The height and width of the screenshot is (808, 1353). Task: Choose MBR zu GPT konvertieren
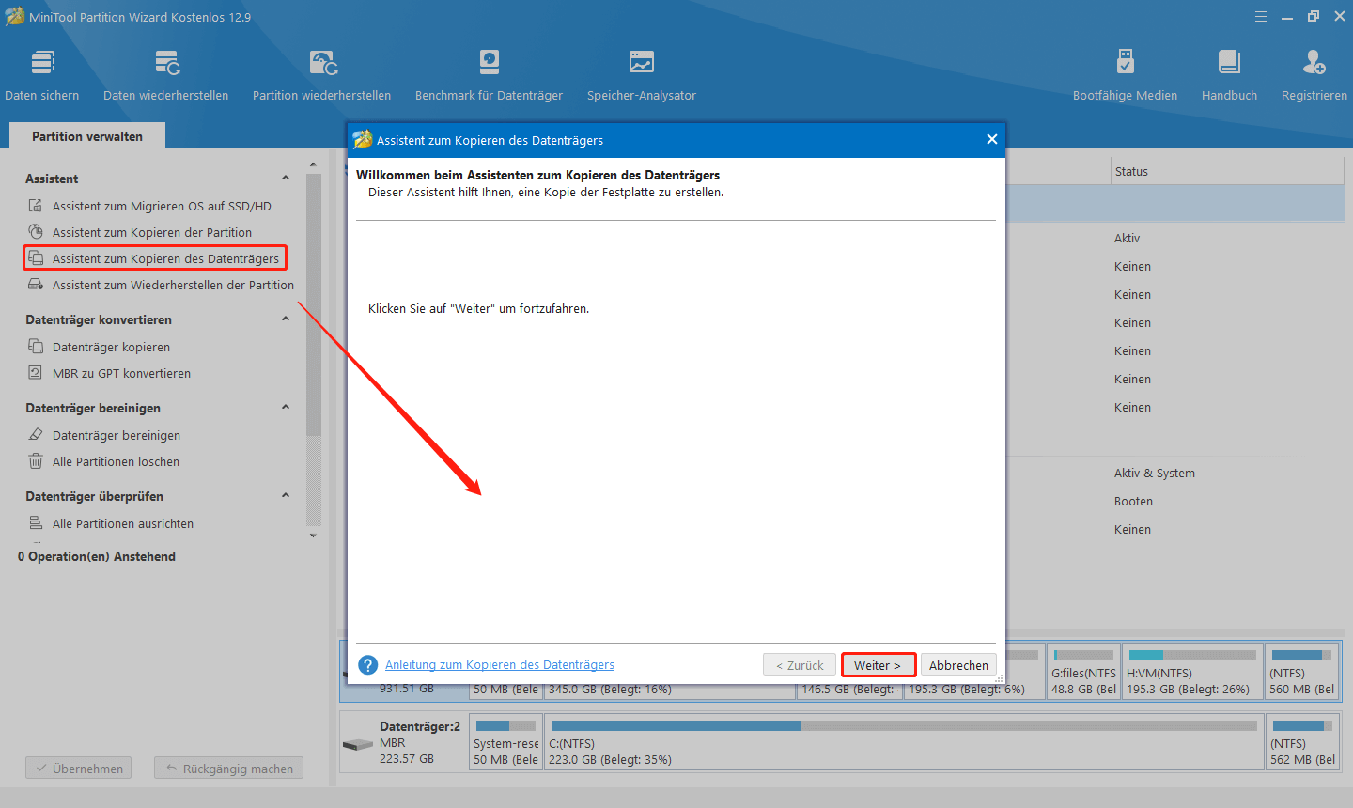click(x=121, y=373)
